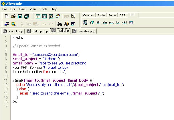Switch to the count.php document tab
This screenshot has height=120, width=174.
click(13, 31)
